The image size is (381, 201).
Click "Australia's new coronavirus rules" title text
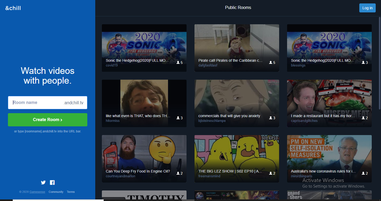[x=323, y=171]
